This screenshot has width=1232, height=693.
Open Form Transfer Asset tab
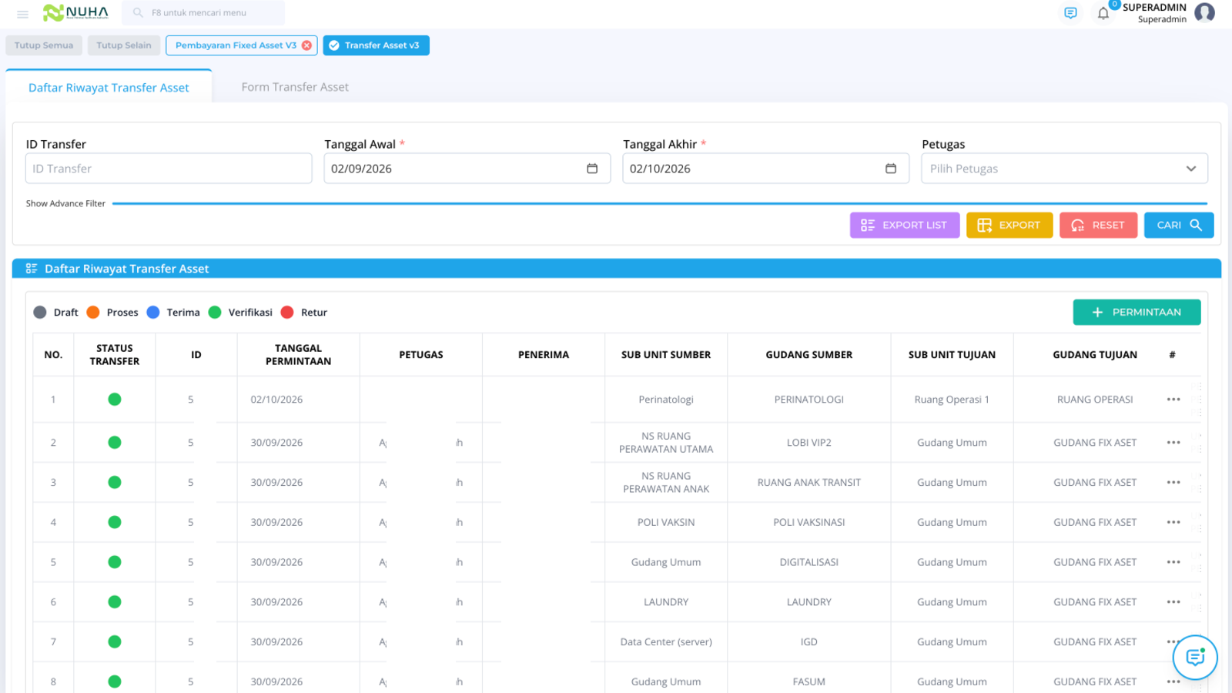[295, 87]
